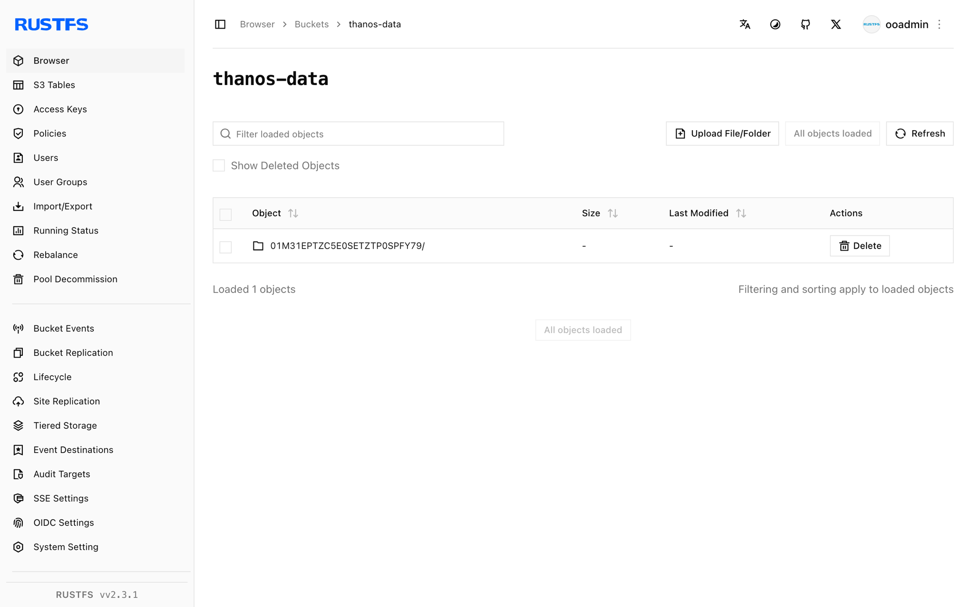This screenshot has width=972, height=607.
Task: Open Audit Targets in sidebar
Action: pyautogui.click(x=95, y=474)
